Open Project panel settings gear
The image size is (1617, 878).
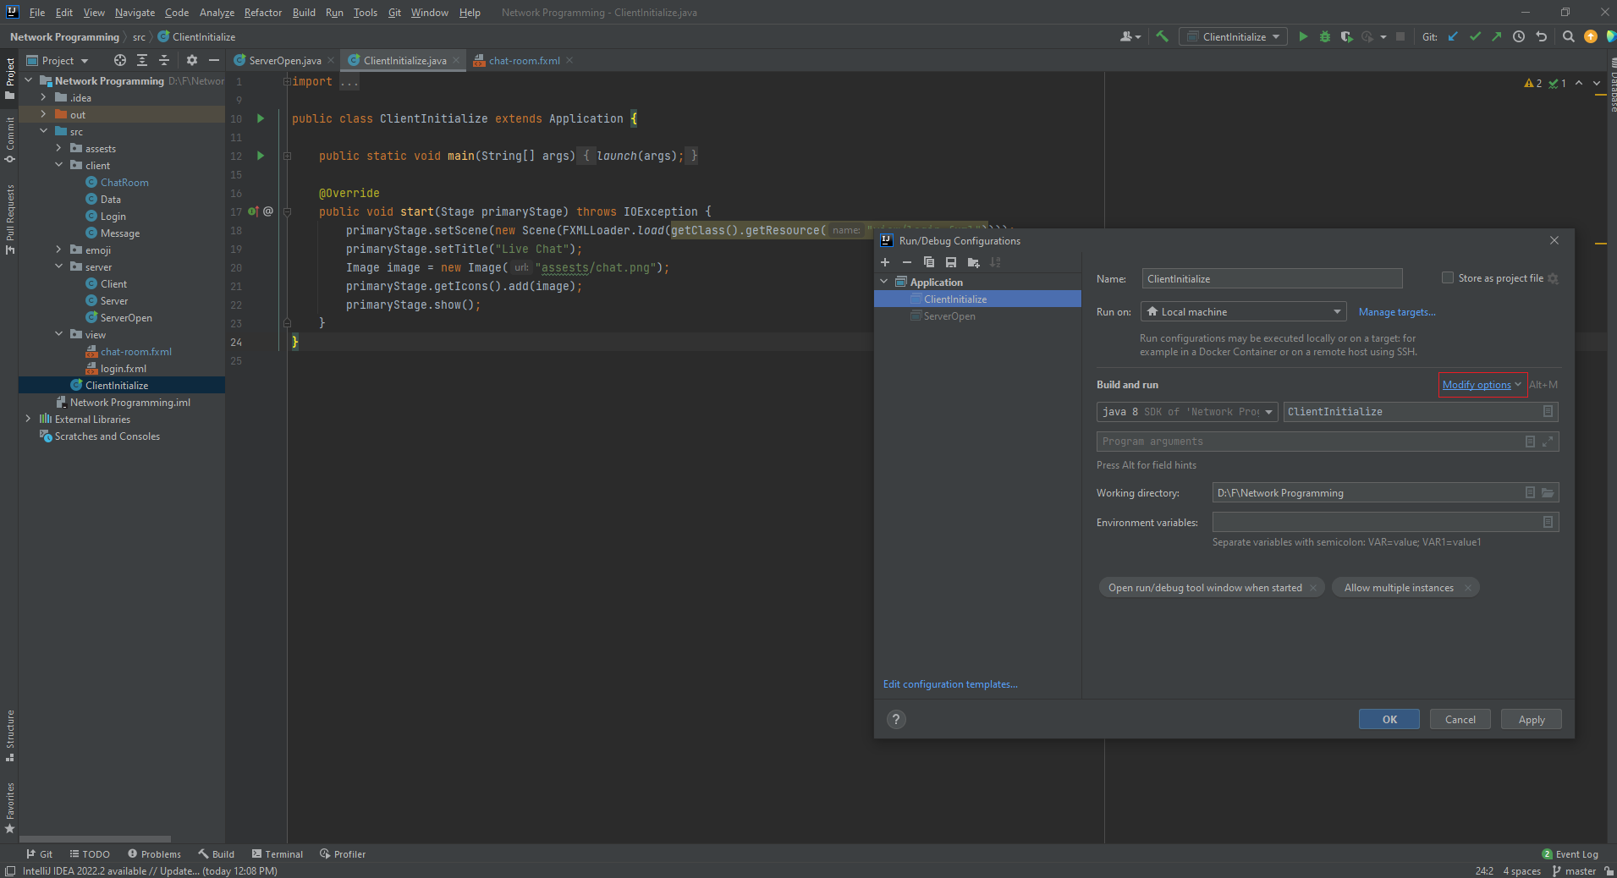[x=192, y=60]
